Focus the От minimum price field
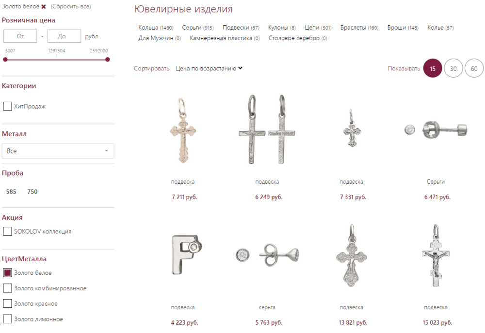This screenshot has width=485, height=333. [20, 36]
